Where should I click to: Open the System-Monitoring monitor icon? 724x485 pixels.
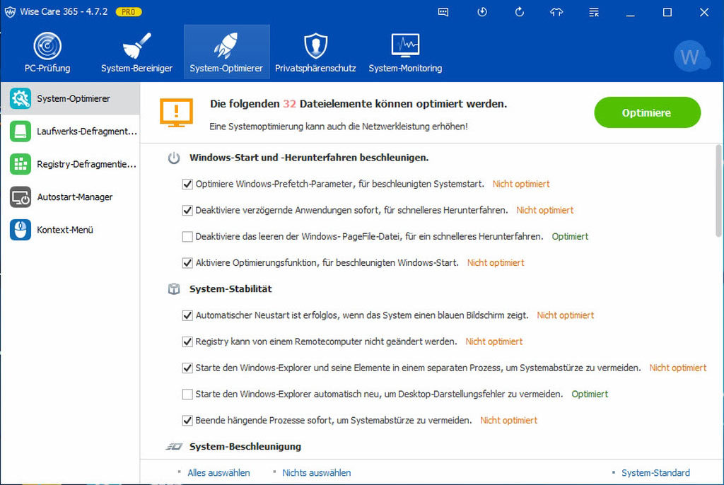click(x=405, y=45)
